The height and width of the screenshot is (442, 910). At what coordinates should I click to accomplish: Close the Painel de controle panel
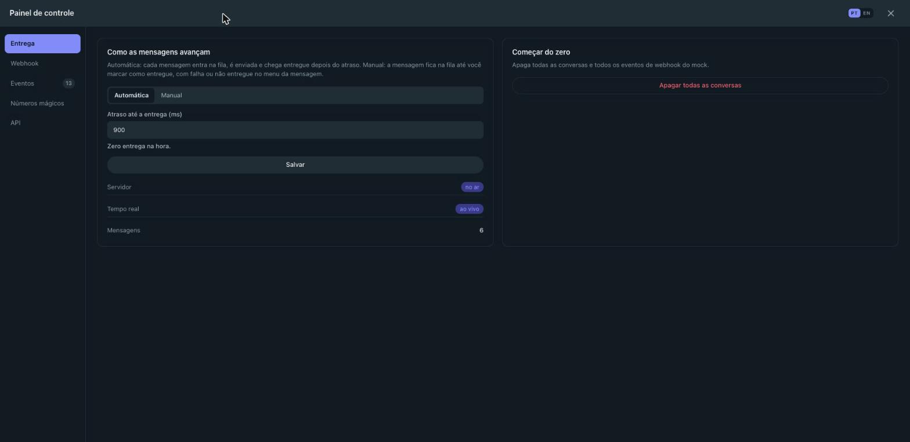tap(891, 13)
